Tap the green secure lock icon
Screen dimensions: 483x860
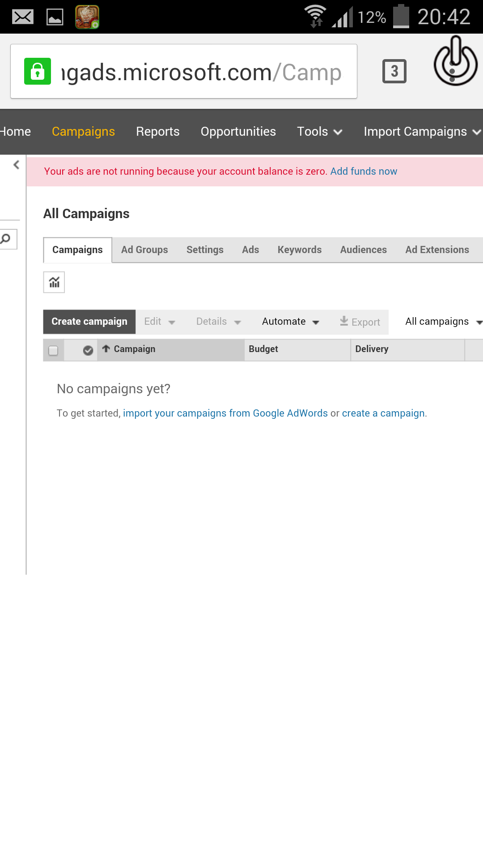tap(38, 71)
